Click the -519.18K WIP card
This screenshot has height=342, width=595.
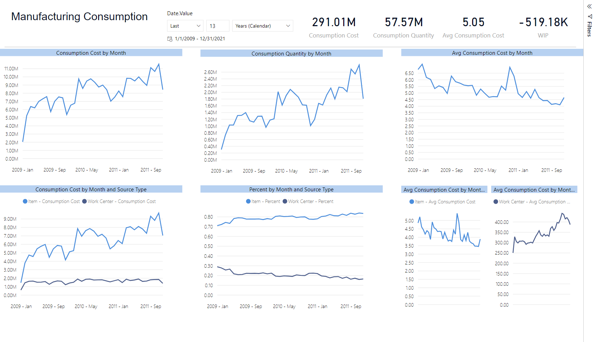point(543,27)
